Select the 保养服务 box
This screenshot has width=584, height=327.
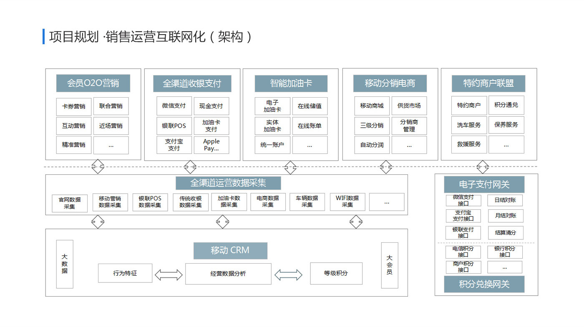[506, 125]
